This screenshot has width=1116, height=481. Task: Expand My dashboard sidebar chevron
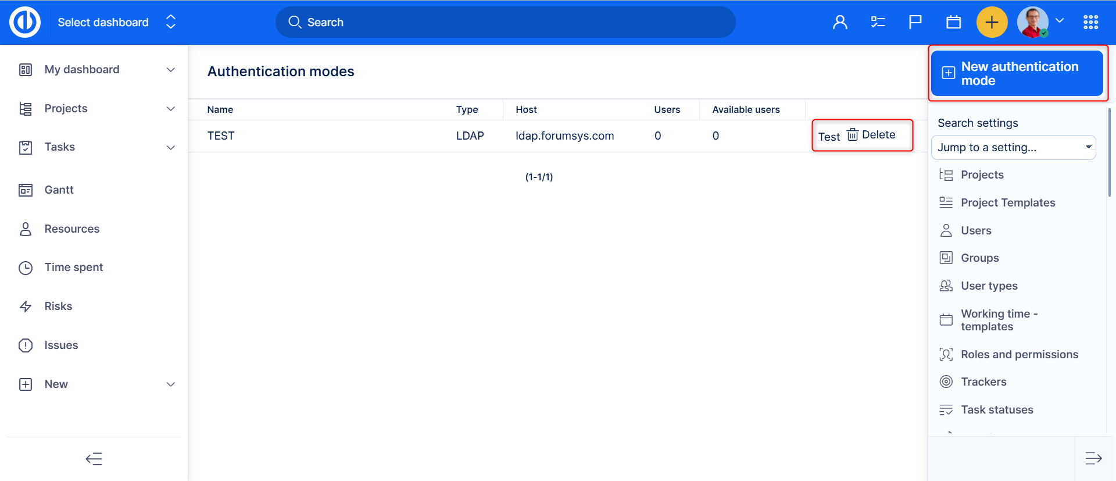pos(171,70)
